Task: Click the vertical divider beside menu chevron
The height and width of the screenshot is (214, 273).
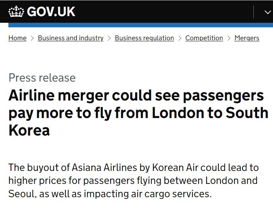Action: pos(253,12)
